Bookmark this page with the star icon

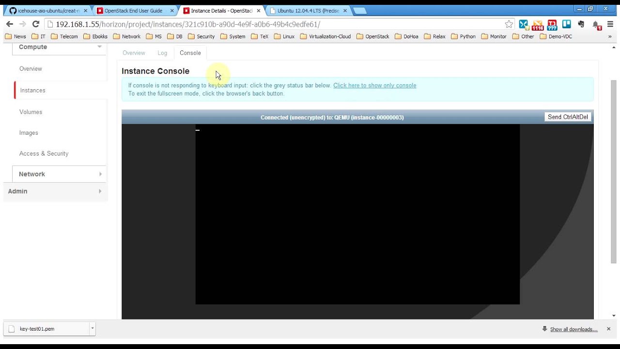click(509, 24)
